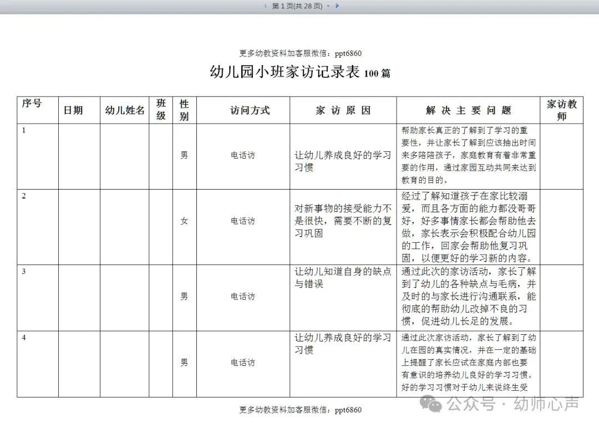Select the '解决主要问题' column header
Screen dimensions: 599x428
coord(468,110)
